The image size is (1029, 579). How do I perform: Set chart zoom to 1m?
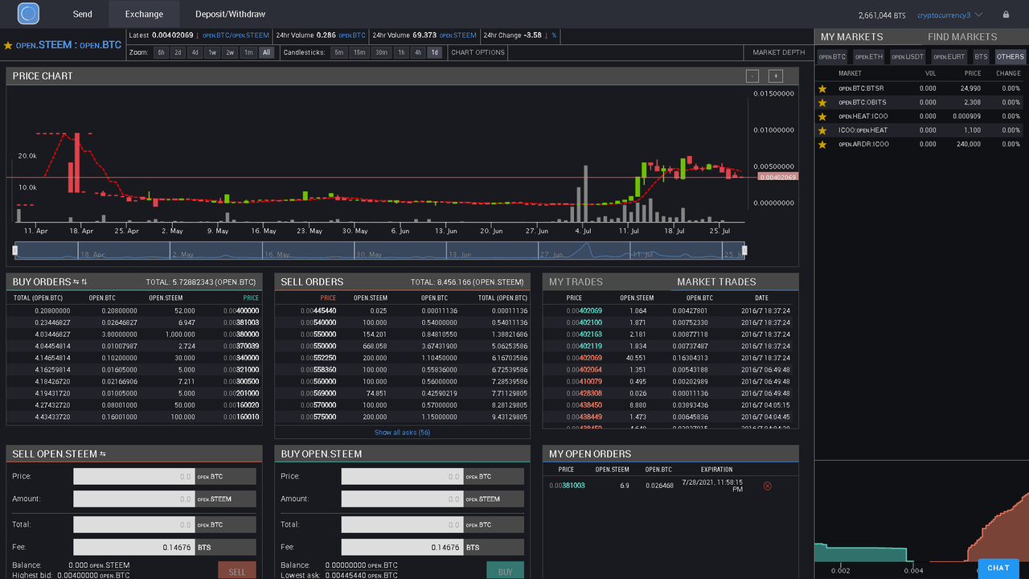click(248, 52)
